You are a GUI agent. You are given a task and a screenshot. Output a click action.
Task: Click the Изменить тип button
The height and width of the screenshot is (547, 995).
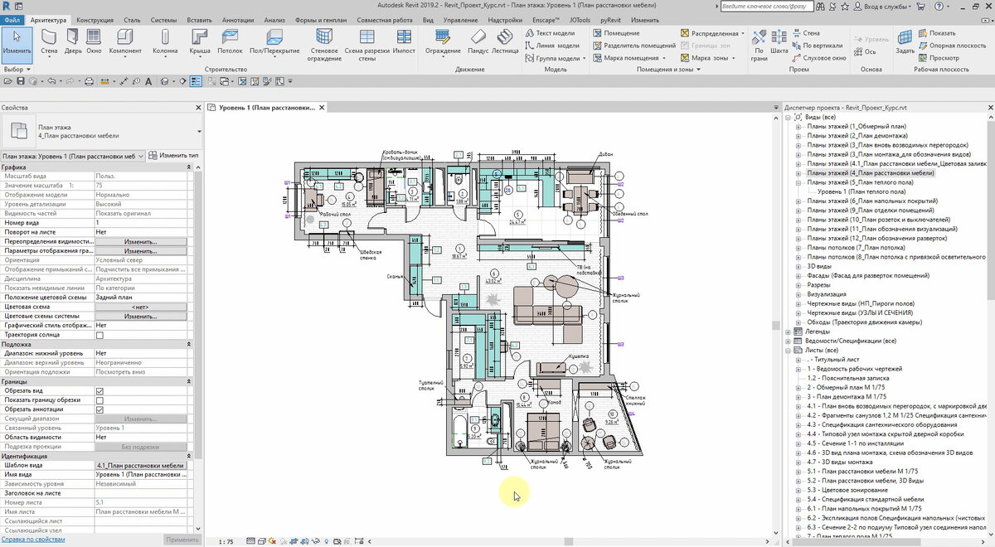173,155
